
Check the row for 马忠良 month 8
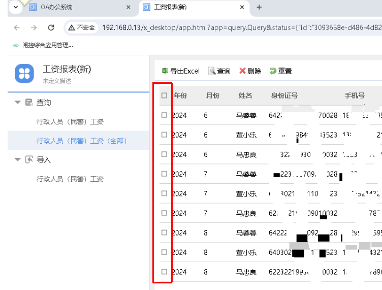click(164, 272)
